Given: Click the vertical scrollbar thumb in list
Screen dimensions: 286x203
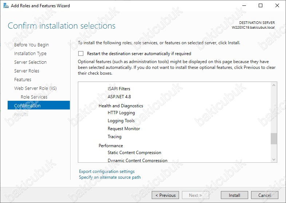Looking at the screenshot, I should coord(274,138).
